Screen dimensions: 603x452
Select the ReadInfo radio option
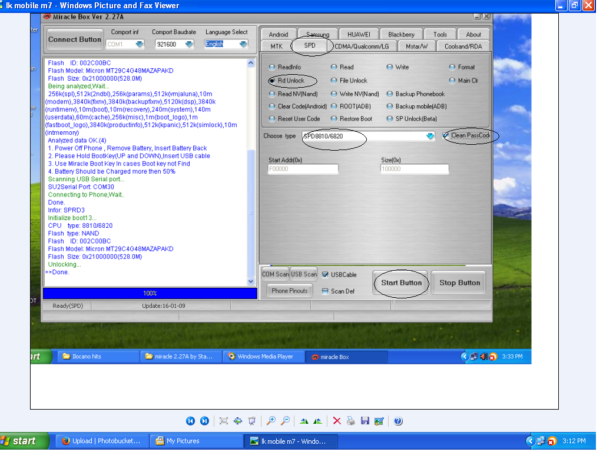point(285,67)
